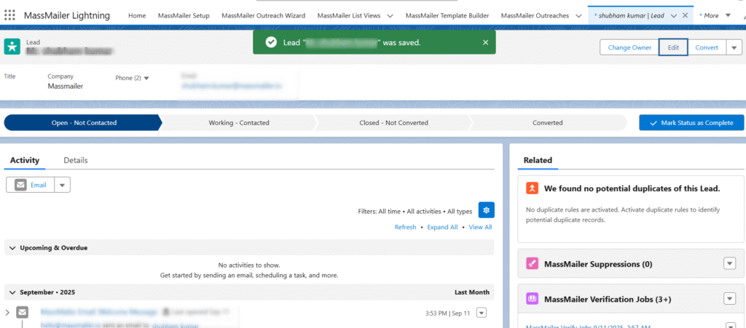Open the Email button dropdown arrow
The image size is (746, 328).
coord(62,185)
